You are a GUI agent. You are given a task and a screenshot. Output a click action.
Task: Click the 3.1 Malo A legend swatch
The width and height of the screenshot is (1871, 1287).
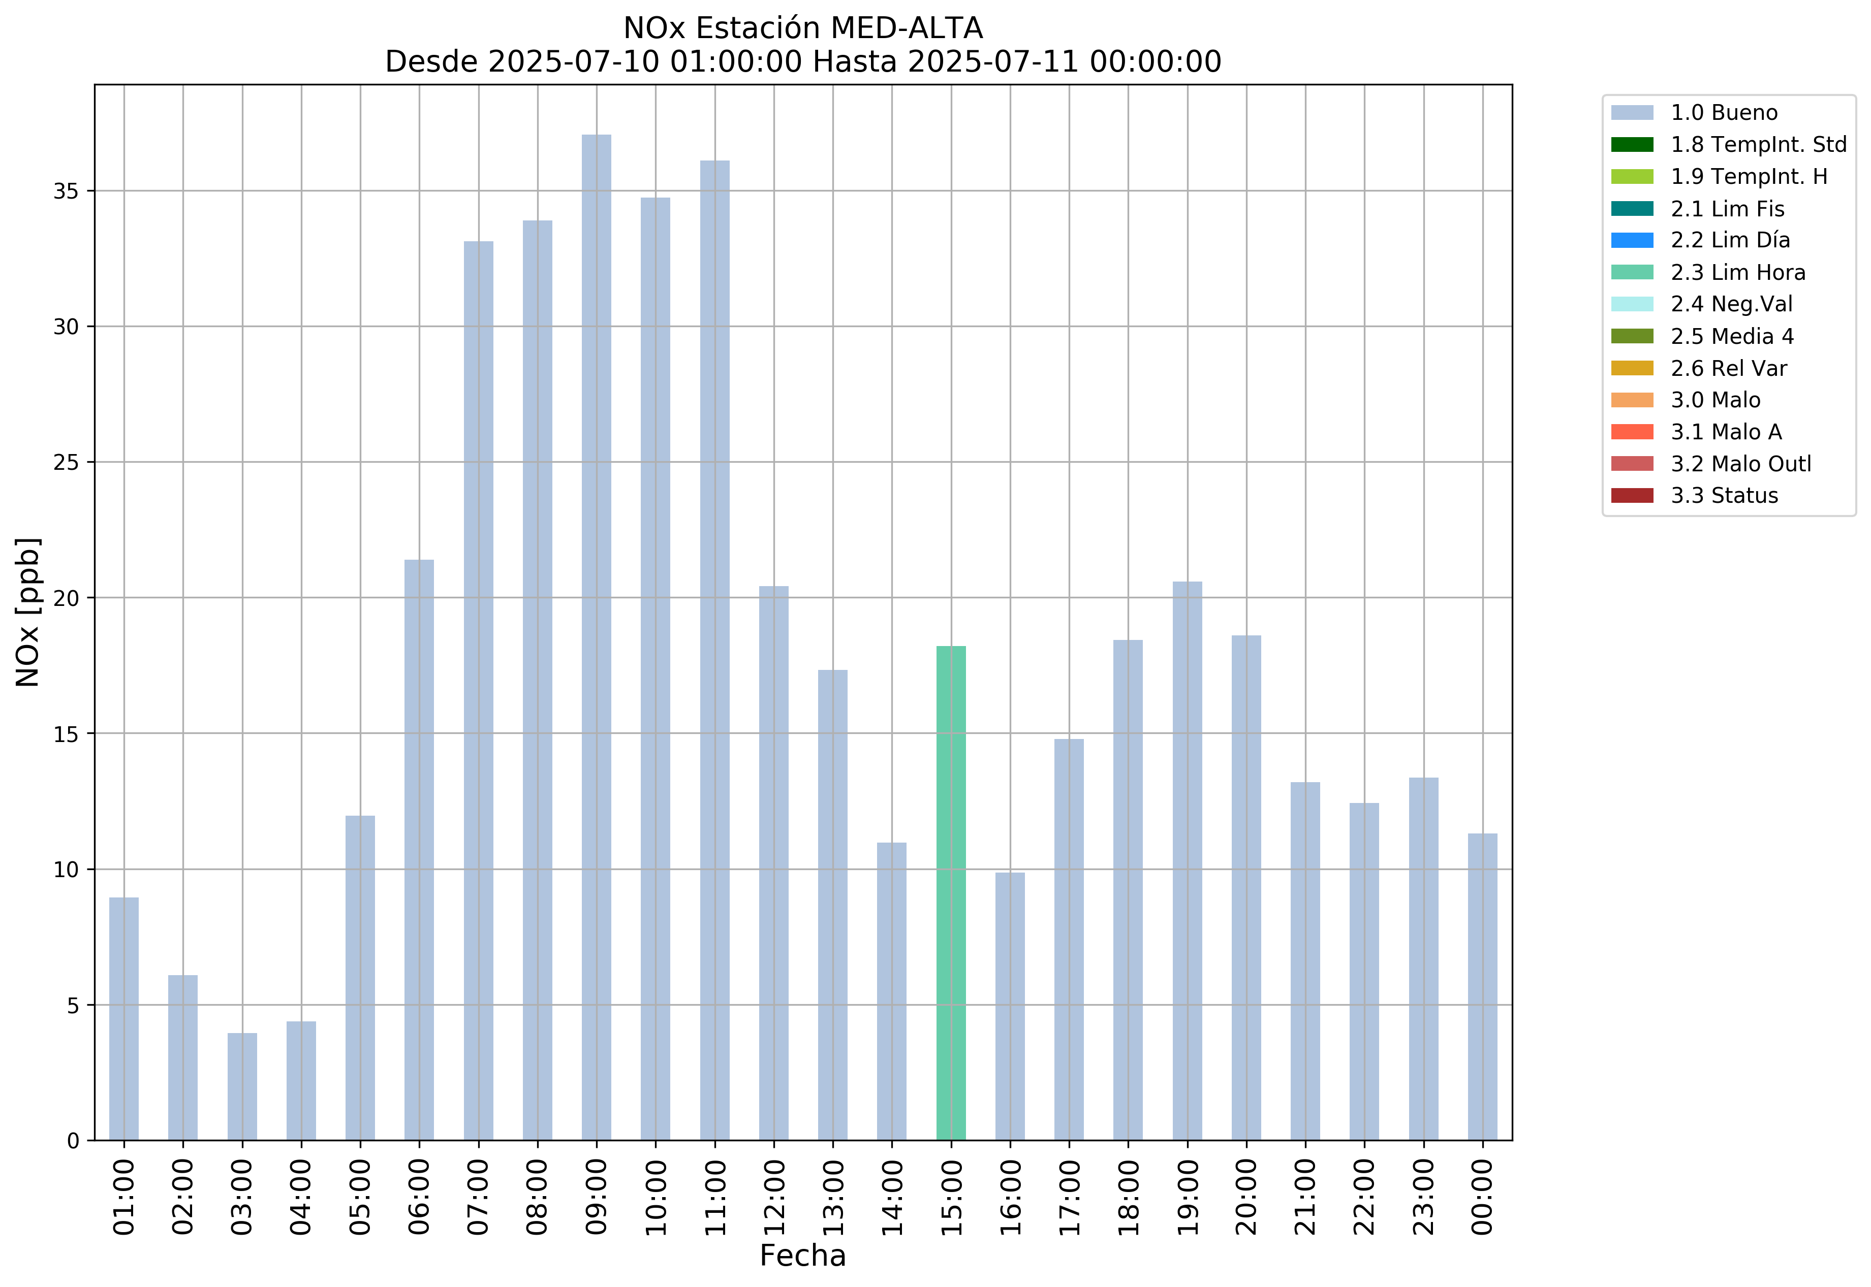pyautogui.click(x=1631, y=432)
